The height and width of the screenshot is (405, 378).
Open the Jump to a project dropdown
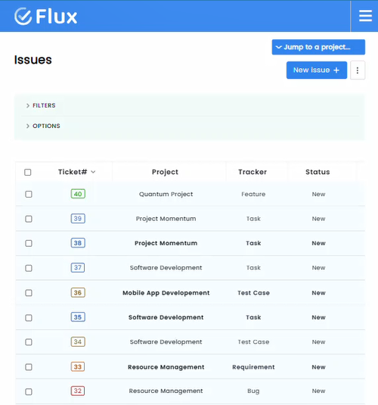pos(318,47)
